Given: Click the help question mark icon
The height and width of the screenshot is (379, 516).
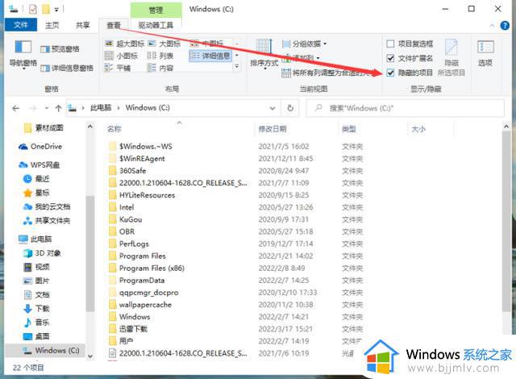Looking at the screenshot, I should (505, 25).
